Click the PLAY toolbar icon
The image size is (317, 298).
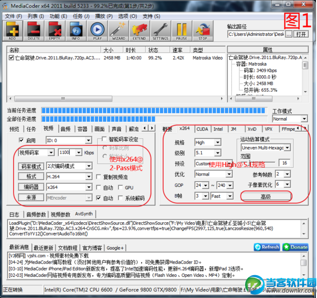click(x=97, y=31)
